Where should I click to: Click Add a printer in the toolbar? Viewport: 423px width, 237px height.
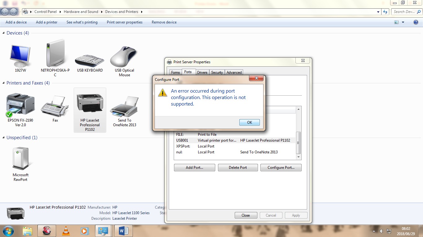point(47,22)
